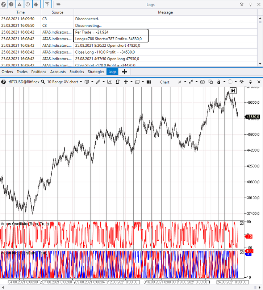Viewport: 263px width, 290px height.
Task: Take a chart snapshot with camera icon
Action: pyautogui.click(x=203, y=82)
